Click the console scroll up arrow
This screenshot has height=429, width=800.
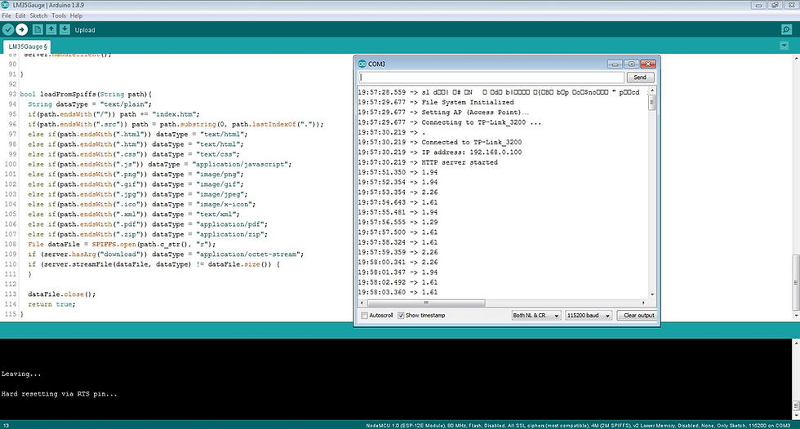796,343
